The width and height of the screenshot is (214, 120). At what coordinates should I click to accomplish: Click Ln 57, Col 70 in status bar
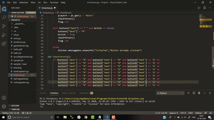pyautogui.click(x=161, y=113)
